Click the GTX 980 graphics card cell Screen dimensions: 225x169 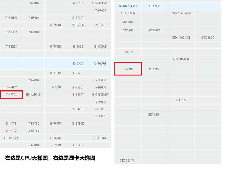[155, 6]
